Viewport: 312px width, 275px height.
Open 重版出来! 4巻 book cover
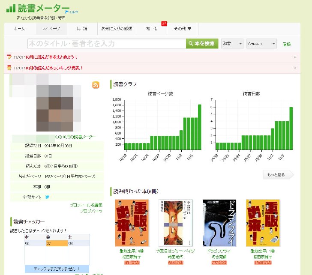[132, 223]
